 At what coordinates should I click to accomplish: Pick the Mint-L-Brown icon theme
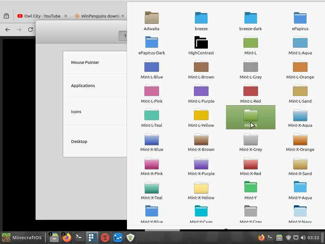tap(201, 69)
